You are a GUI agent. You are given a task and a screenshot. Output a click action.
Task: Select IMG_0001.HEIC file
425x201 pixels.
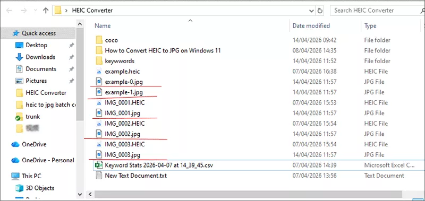point(125,103)
